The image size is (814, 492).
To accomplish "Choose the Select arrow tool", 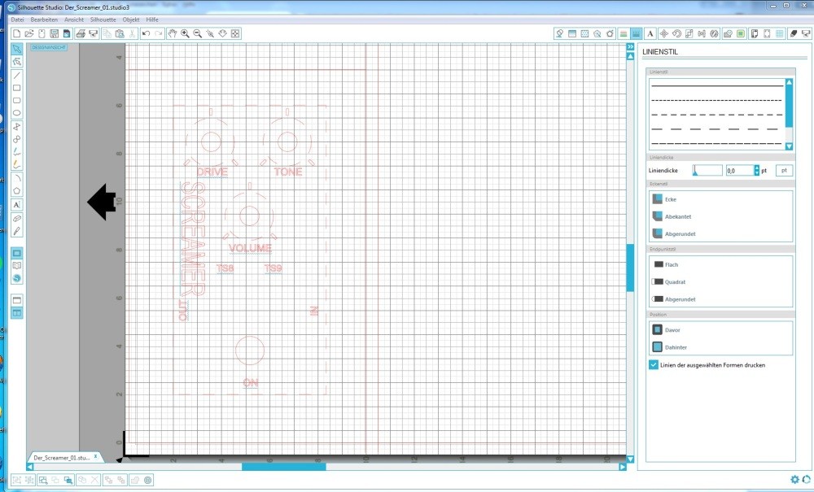I will [x=16, y=49].
